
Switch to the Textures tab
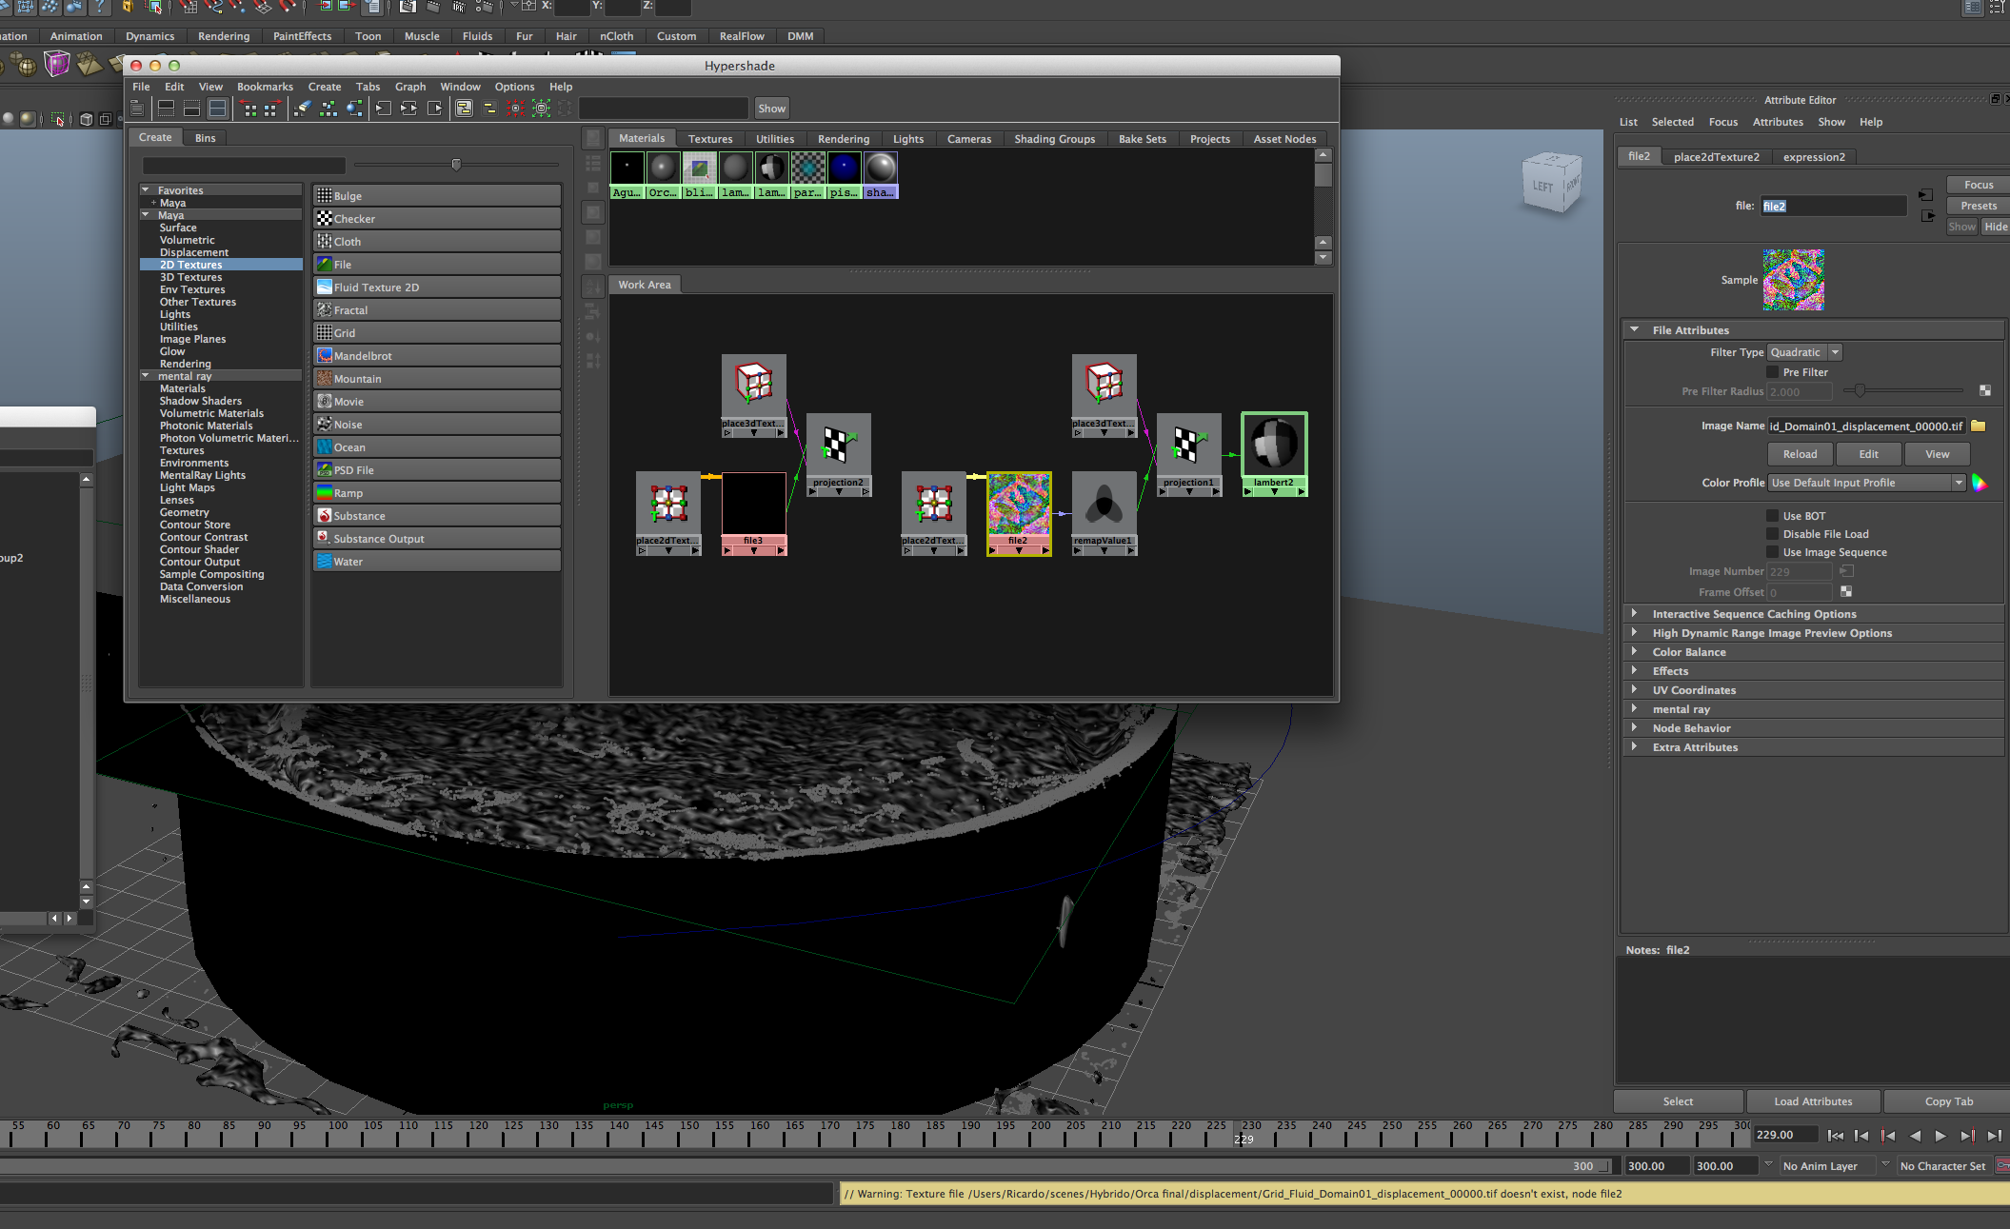(x=710, y=139)
